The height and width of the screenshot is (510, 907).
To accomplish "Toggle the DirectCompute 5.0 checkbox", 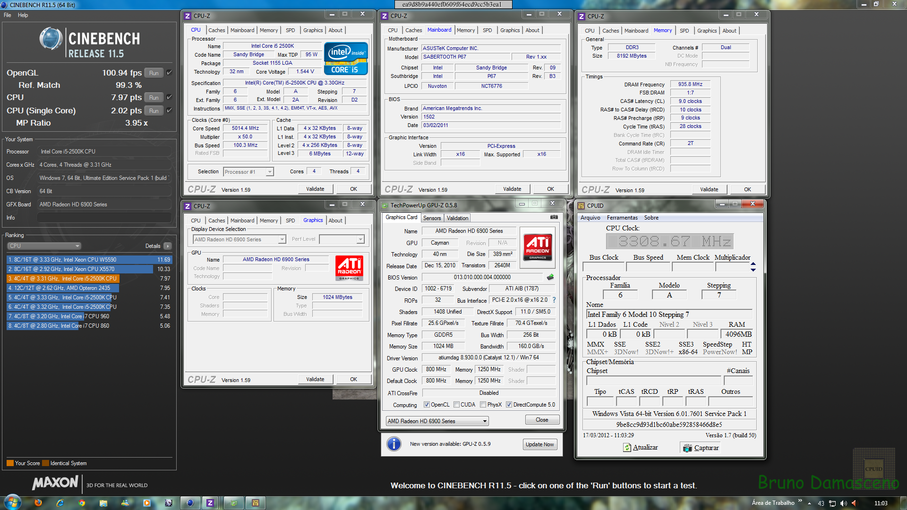I will (x=509, y=405).
